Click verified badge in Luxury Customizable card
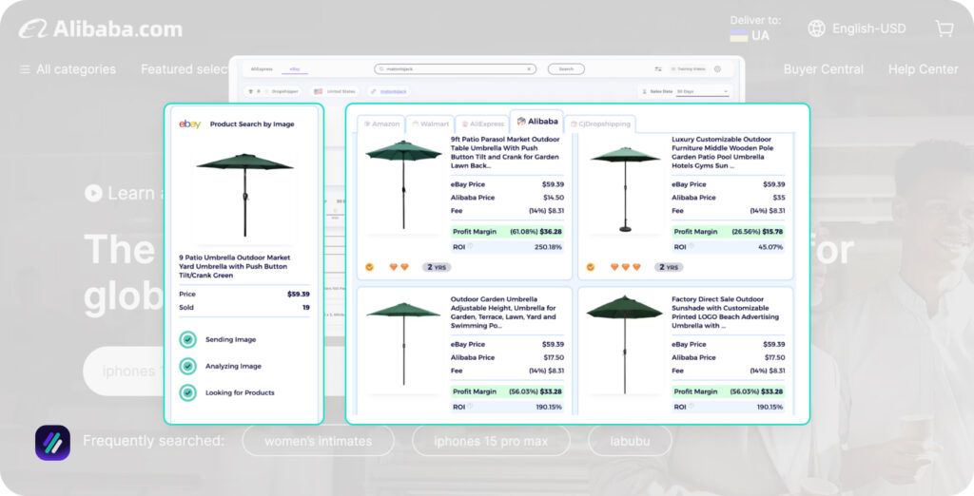Screen dimensions: 974x496 (591, 267)
